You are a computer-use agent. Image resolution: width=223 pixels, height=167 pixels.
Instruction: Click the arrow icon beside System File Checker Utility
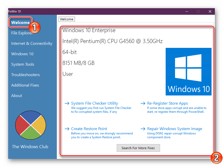tap(67, 103)
